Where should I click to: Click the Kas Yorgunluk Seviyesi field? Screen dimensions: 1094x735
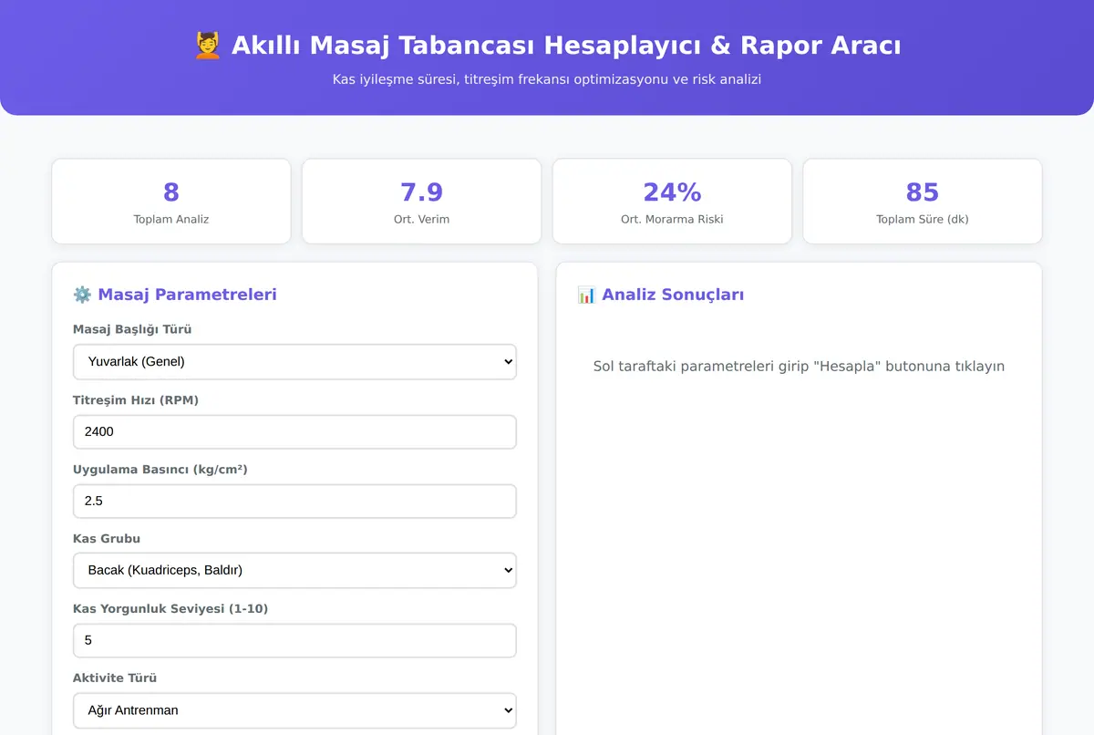294,640
